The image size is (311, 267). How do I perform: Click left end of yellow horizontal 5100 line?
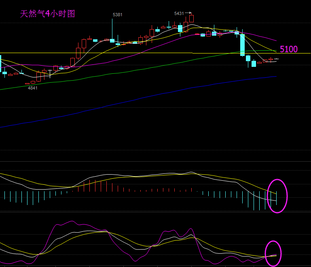[1, 53]
